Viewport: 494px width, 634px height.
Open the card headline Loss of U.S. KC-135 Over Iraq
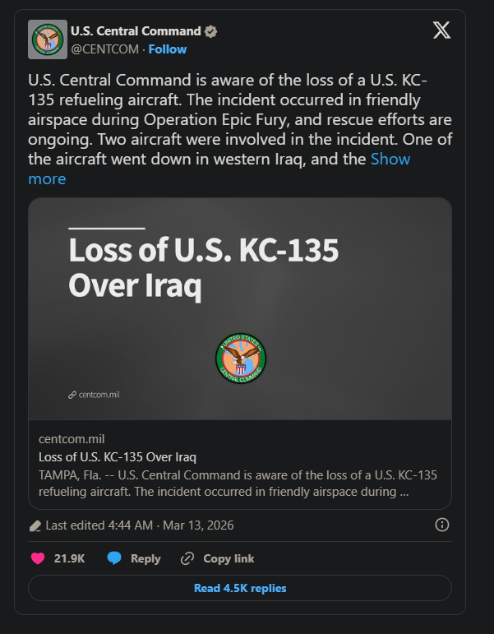click(118, 456)
